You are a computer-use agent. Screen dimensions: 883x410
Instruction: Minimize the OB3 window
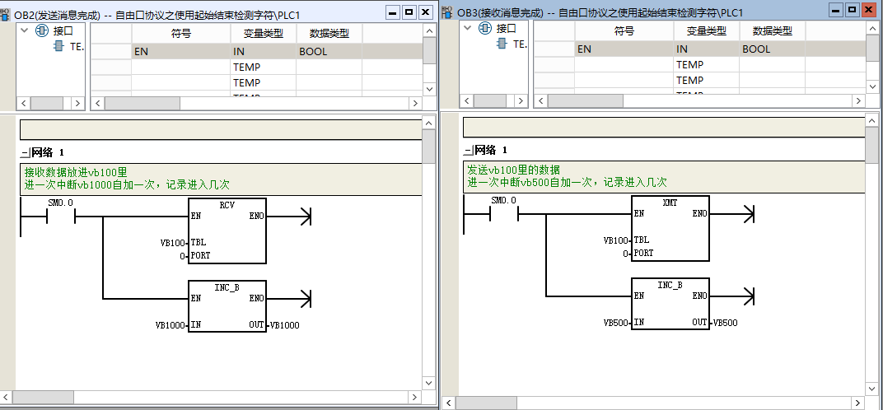(x=836, y=10)
